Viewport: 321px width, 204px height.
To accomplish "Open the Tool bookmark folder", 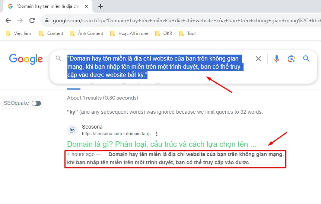I will pos(187,33).
